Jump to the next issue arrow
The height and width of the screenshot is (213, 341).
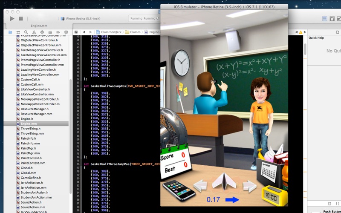click(x=305, y=32)
